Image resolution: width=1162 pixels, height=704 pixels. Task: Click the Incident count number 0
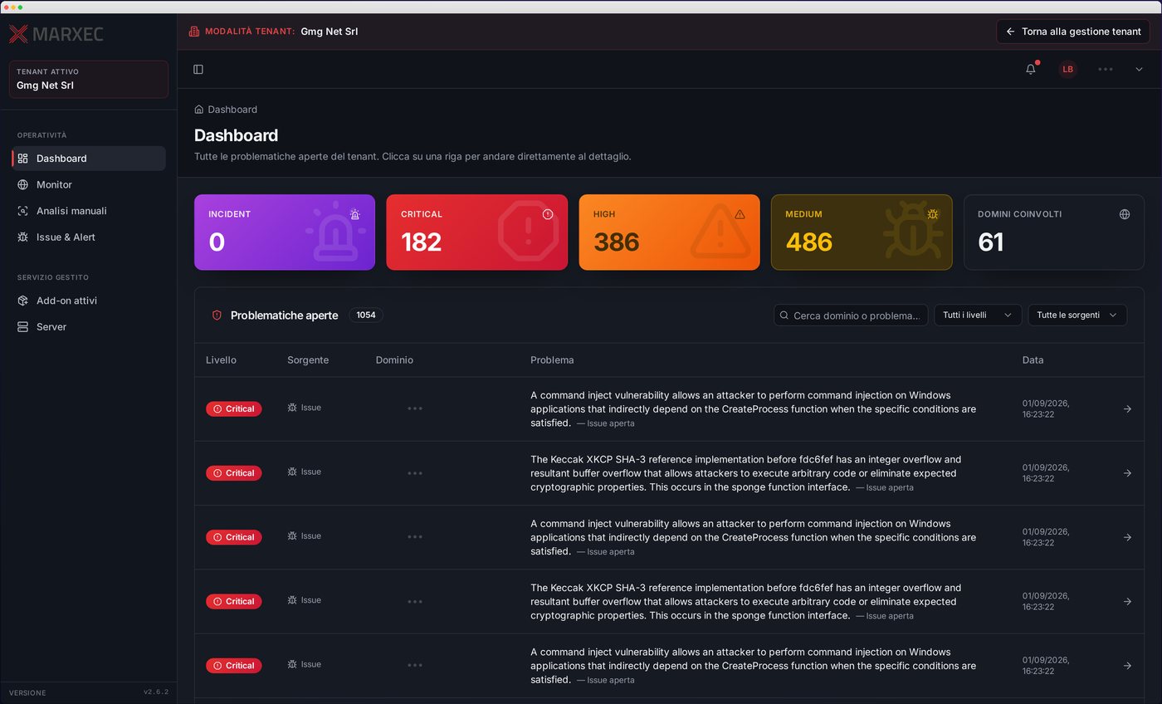pos(217,242)
